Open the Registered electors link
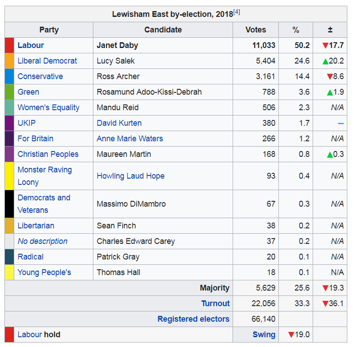 193,319
